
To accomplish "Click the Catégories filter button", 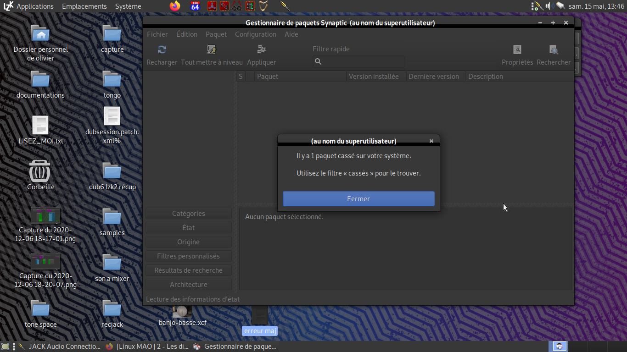I will [189, 214].
